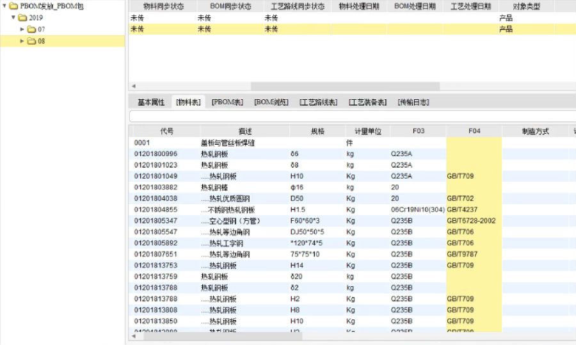Switch to the [BOM浏览] tab
576x345 pixels.
(271, 102)
